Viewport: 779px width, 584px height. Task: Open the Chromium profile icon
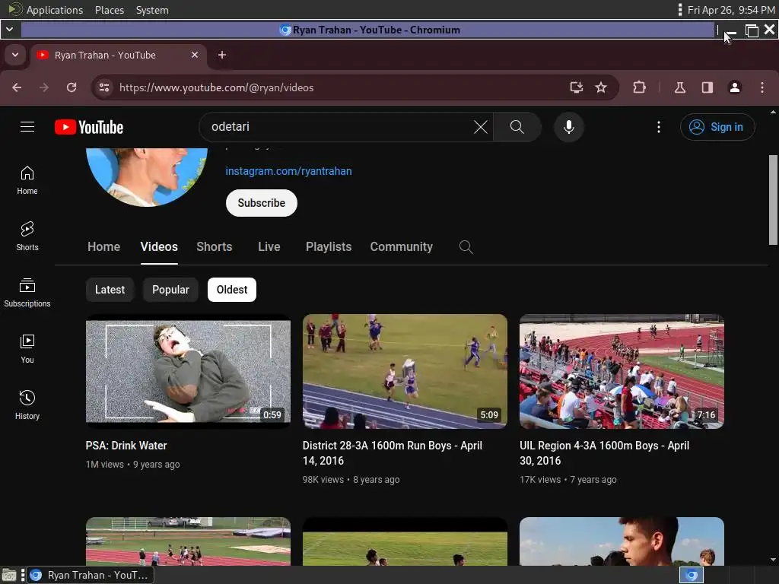click(735, 88)
